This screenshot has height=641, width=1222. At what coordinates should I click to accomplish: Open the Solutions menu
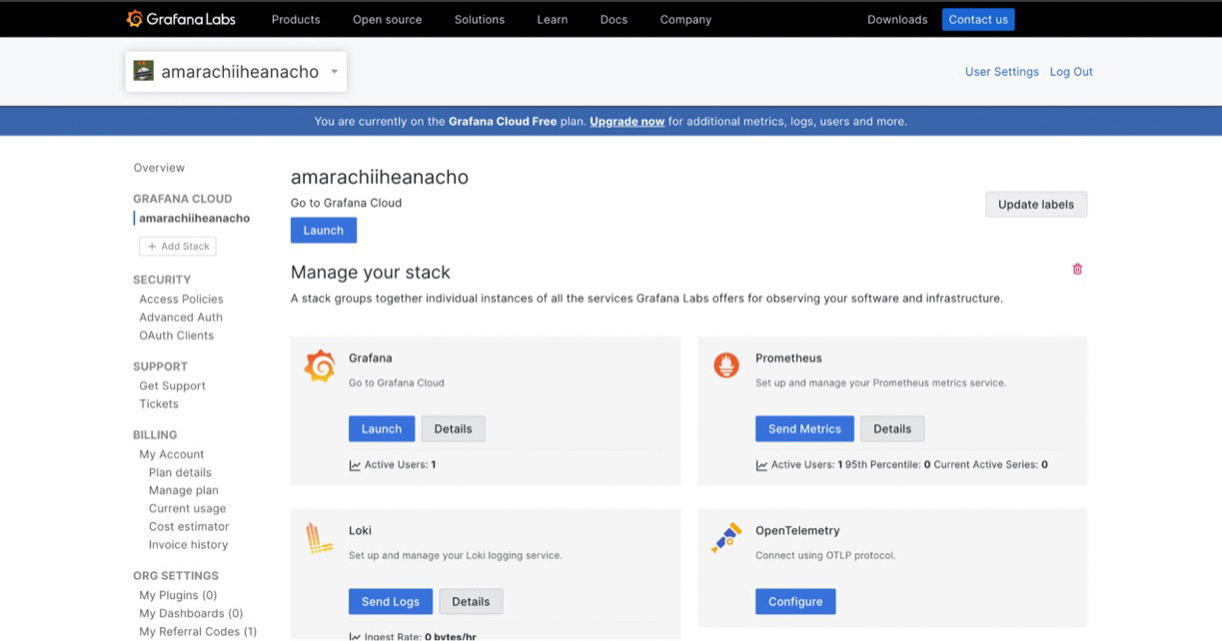pyautogui.click(x=479, y=19)
